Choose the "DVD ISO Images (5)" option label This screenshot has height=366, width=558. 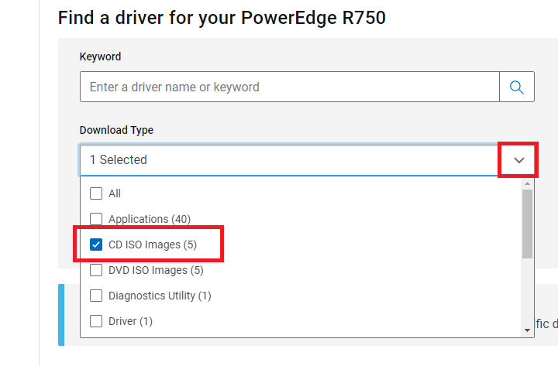pyautogui.click(x=156, y=270)
